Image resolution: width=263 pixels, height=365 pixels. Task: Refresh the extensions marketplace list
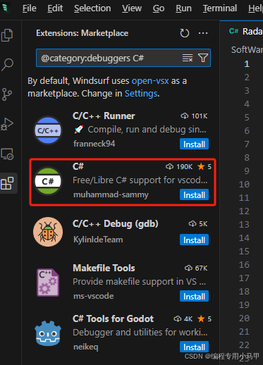(185, 33)
